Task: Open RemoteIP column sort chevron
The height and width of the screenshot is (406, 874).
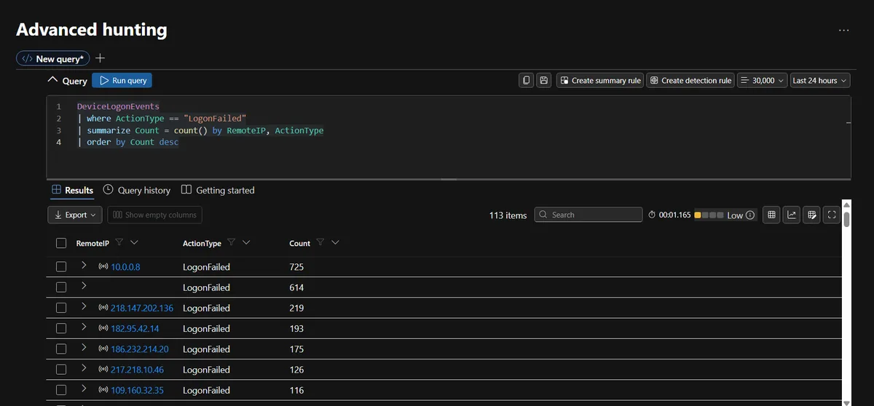Action: pyautogui.click(x=135, y=243)
